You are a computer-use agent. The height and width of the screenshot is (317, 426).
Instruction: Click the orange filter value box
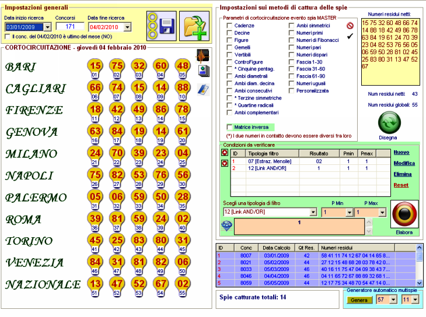[299, 226]
